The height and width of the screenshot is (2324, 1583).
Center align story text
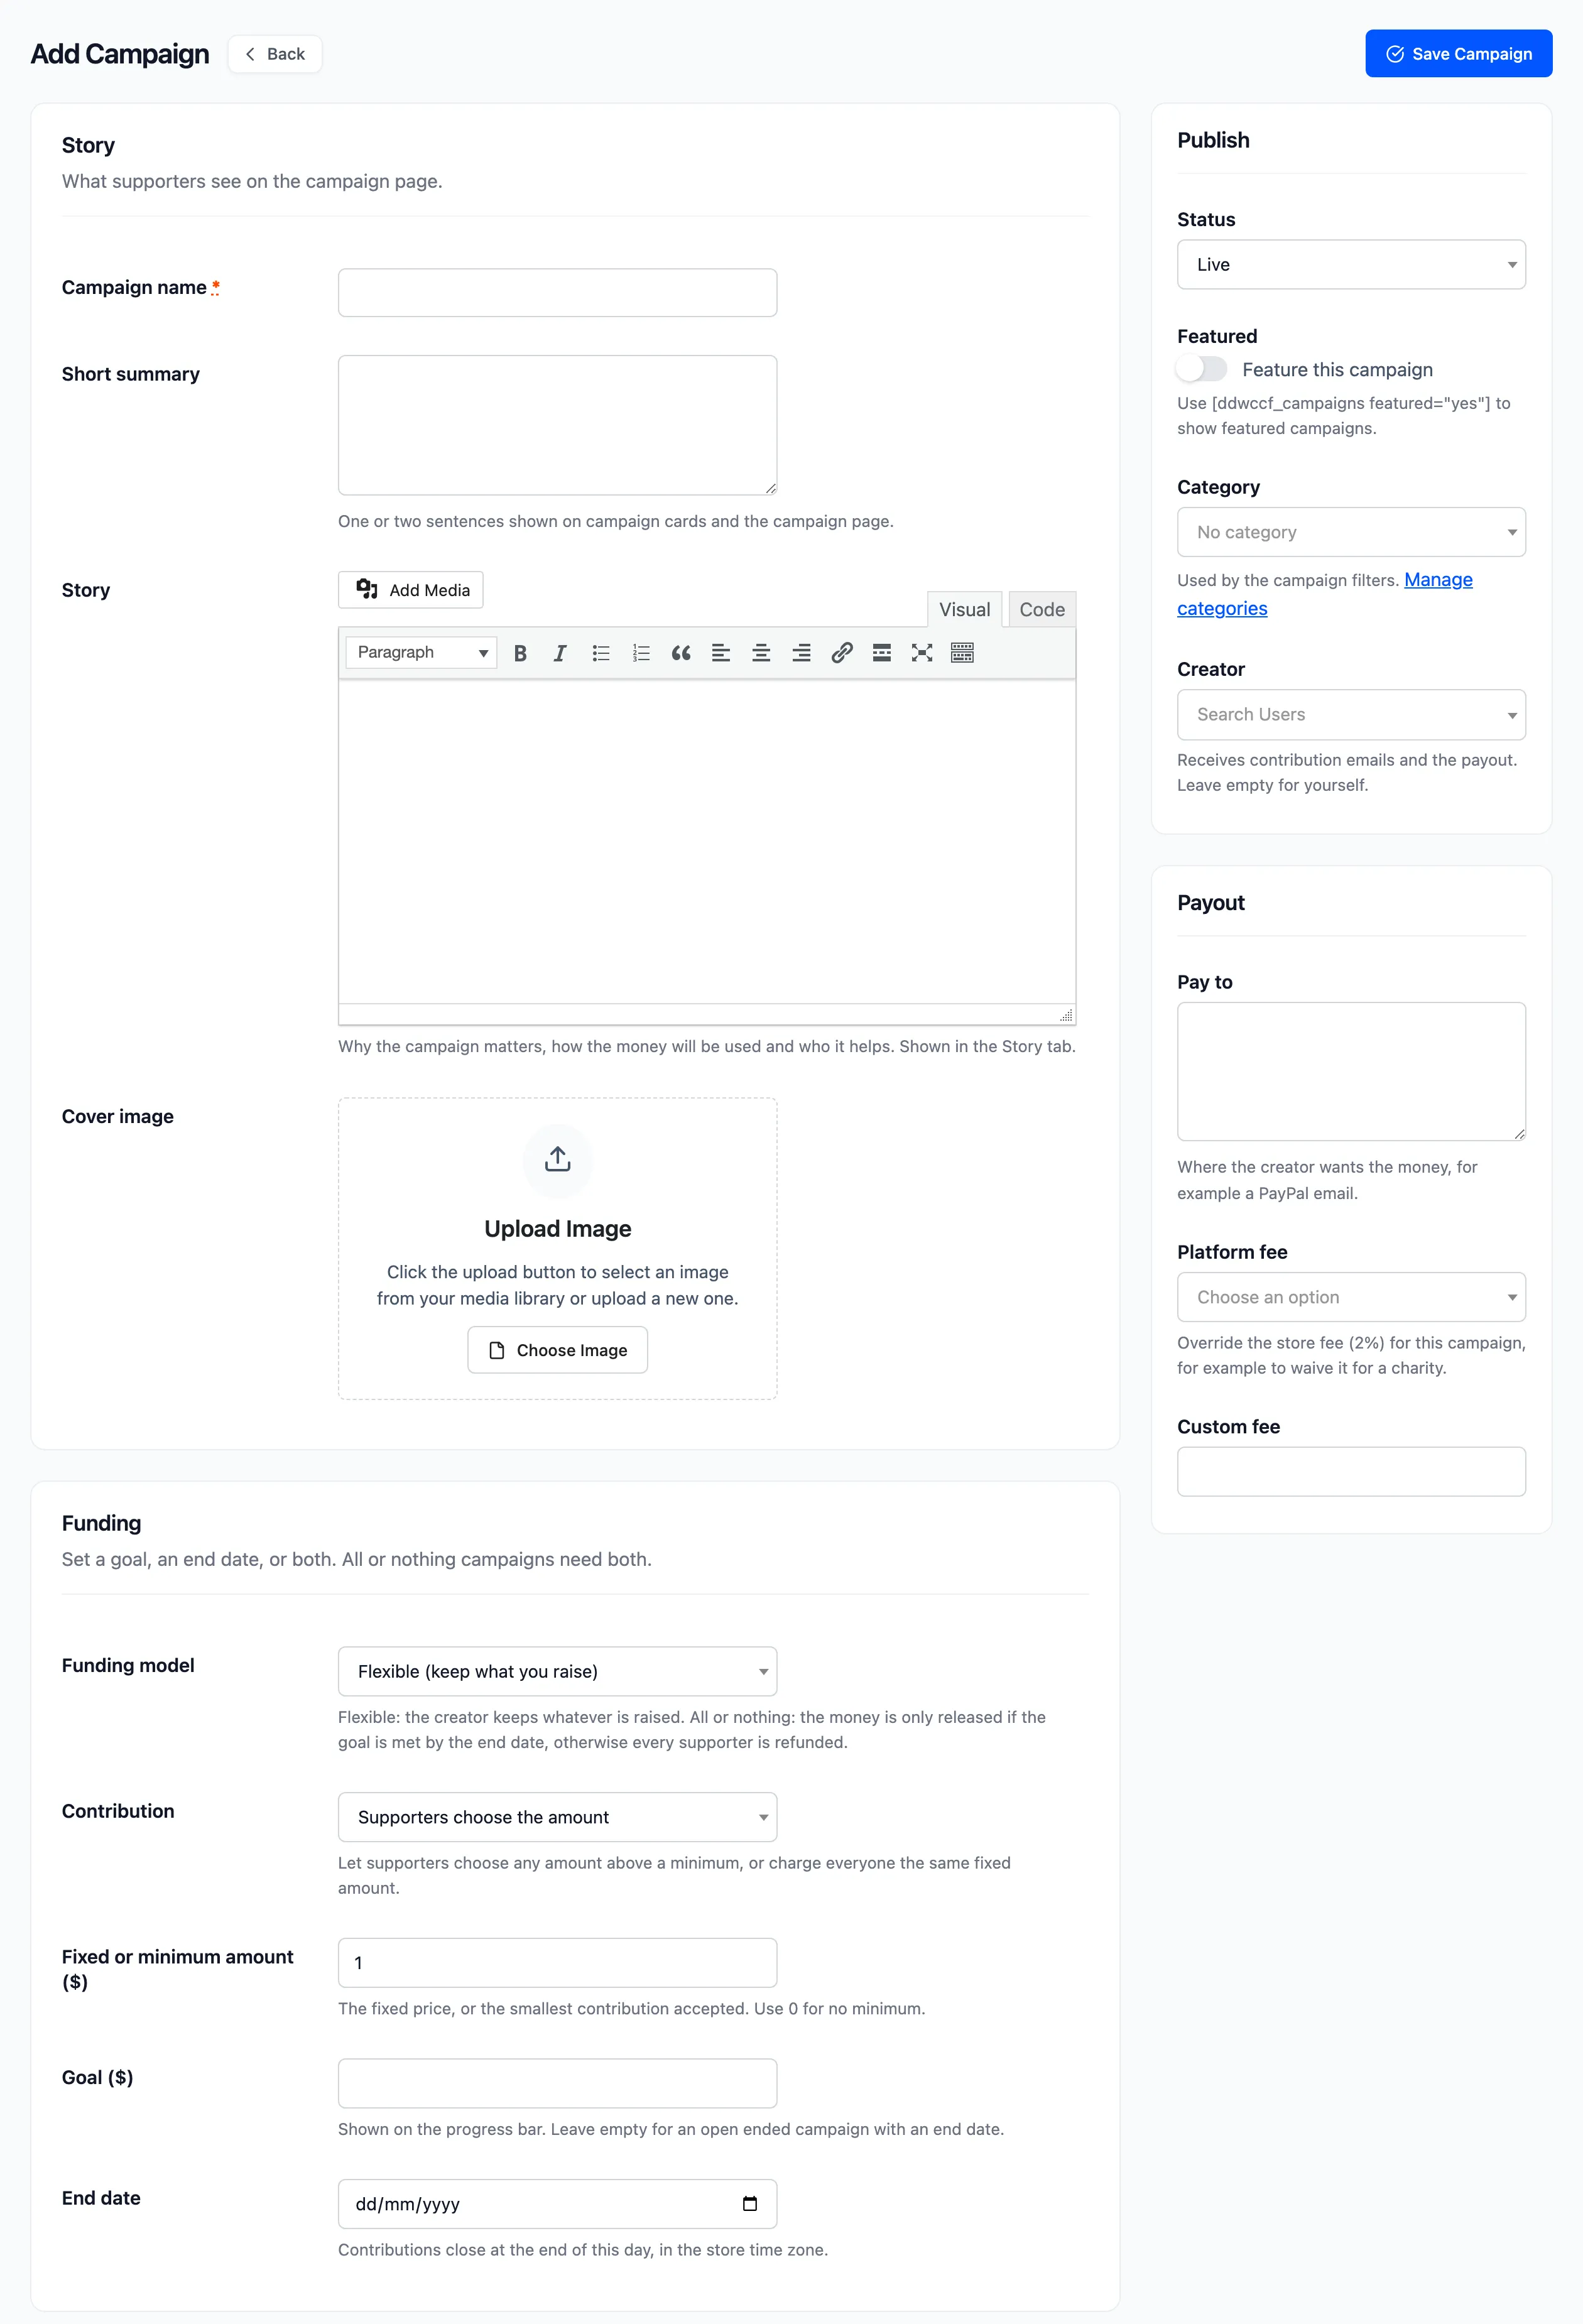[761, 653]
